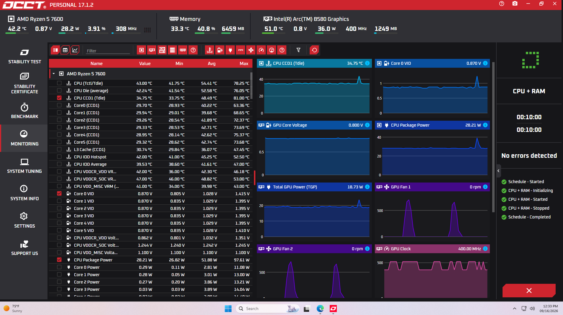Toggle the current sensor type filter
563x315 pixels.
click(241, 50)
